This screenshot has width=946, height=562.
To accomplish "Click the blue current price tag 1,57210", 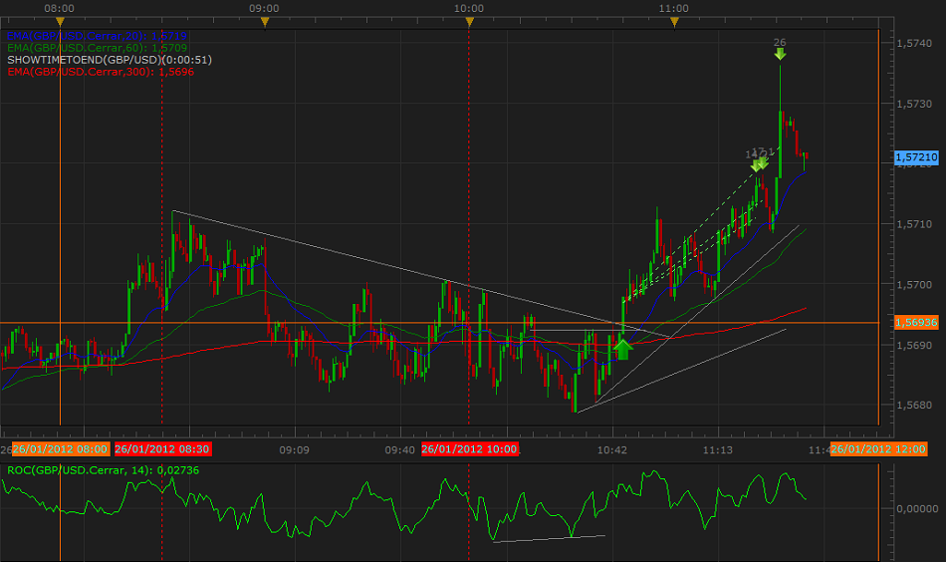I will pyautogui.click(x=916, y=157).
